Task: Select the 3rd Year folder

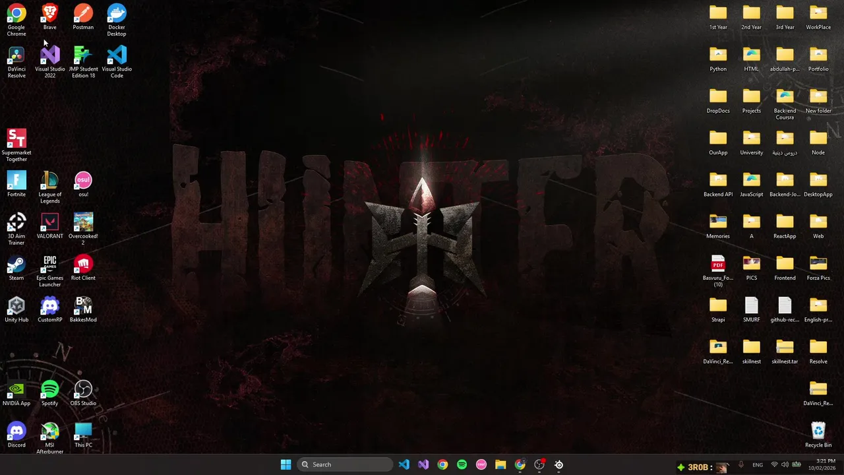Action: (785, 17)
